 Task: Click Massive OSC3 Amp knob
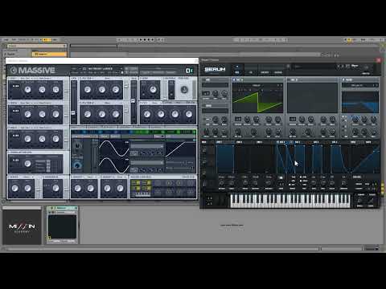[x=55, y=139]
